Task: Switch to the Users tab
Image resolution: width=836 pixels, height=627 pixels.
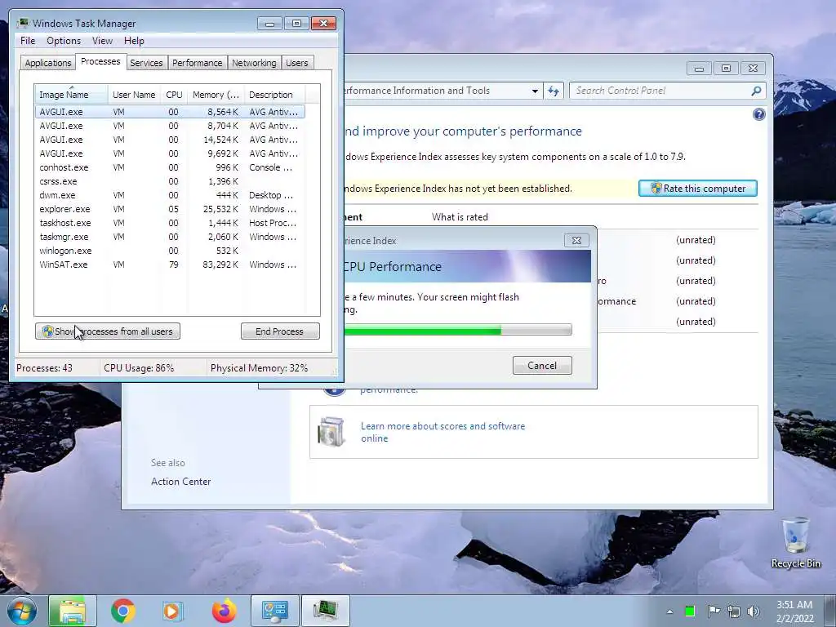Action: [296, 63]
